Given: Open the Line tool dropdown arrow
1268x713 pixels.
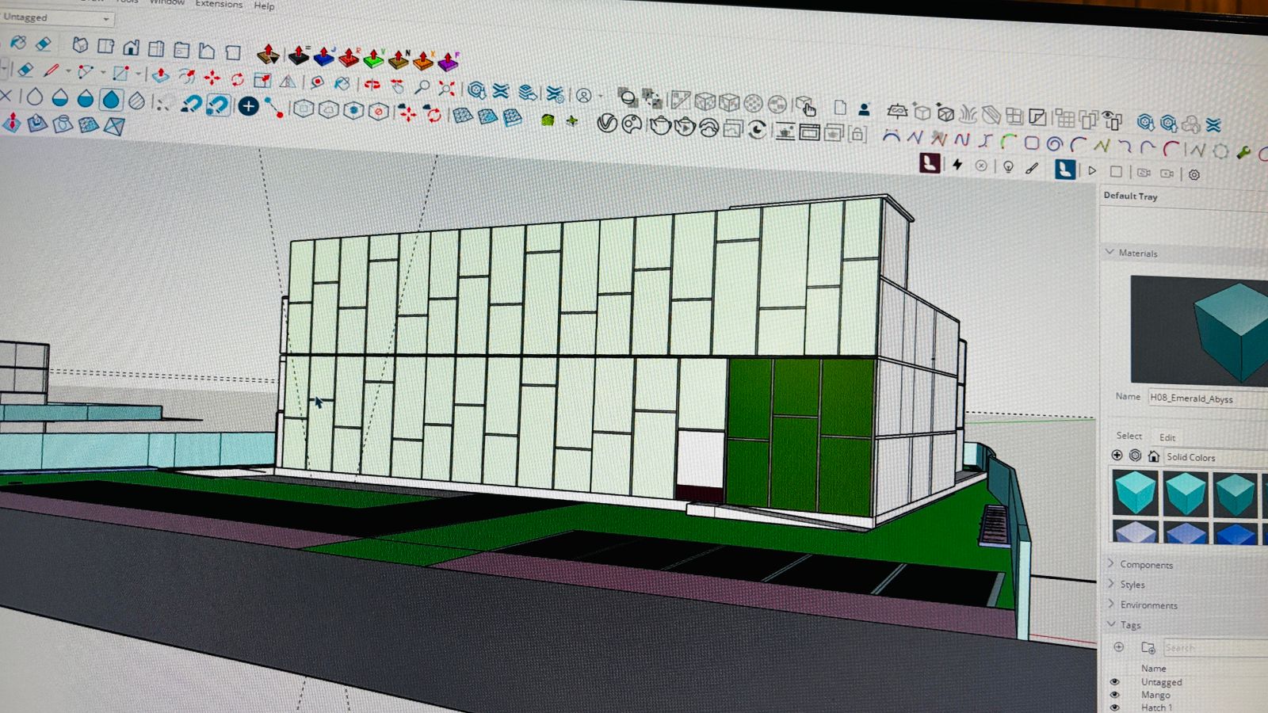Looking at the screenshot, I should (x=67, y=72).
